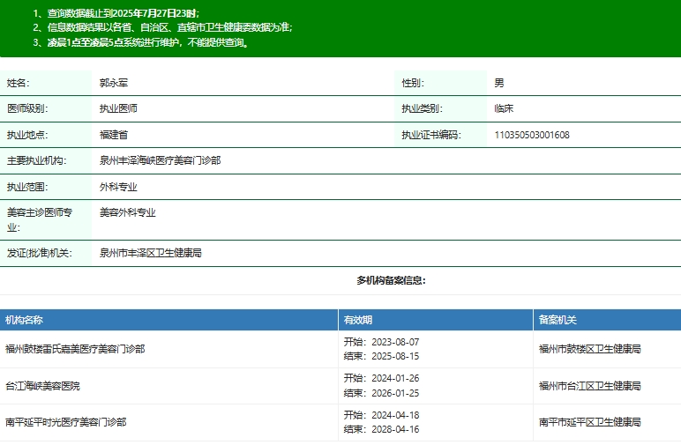Click the 福州市鼓楼区卫生健康局 filing authority
This screenshot has width=681, height=445.
589,349
